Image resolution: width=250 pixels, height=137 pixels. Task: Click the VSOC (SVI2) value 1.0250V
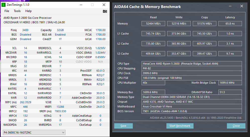[100, 48]
